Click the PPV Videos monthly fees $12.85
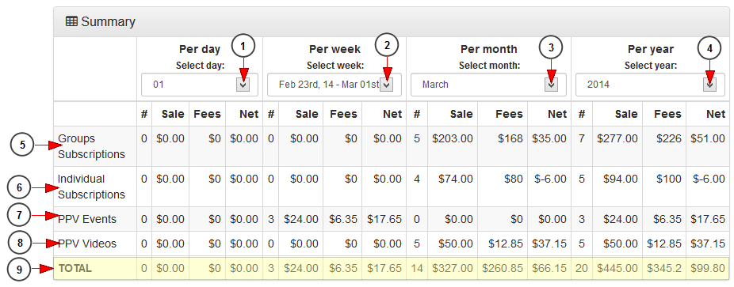This screenshot has height=287, width=734. coord(506,244)
